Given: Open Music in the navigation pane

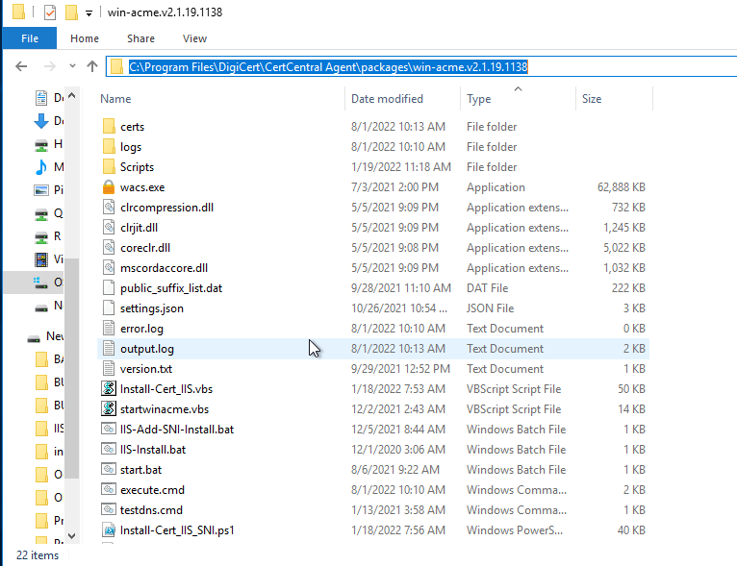Looking at the screenshot, I should point(49,166).
